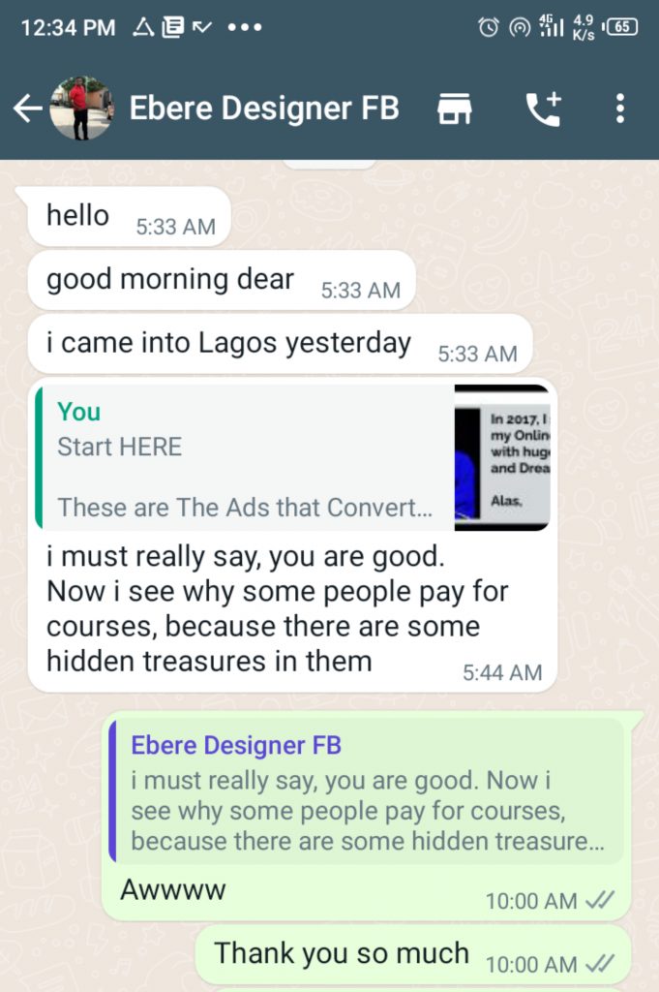659x992 pixels.
Task: Tap the warning triangle notification icon
Action: [x=143, y=26]
